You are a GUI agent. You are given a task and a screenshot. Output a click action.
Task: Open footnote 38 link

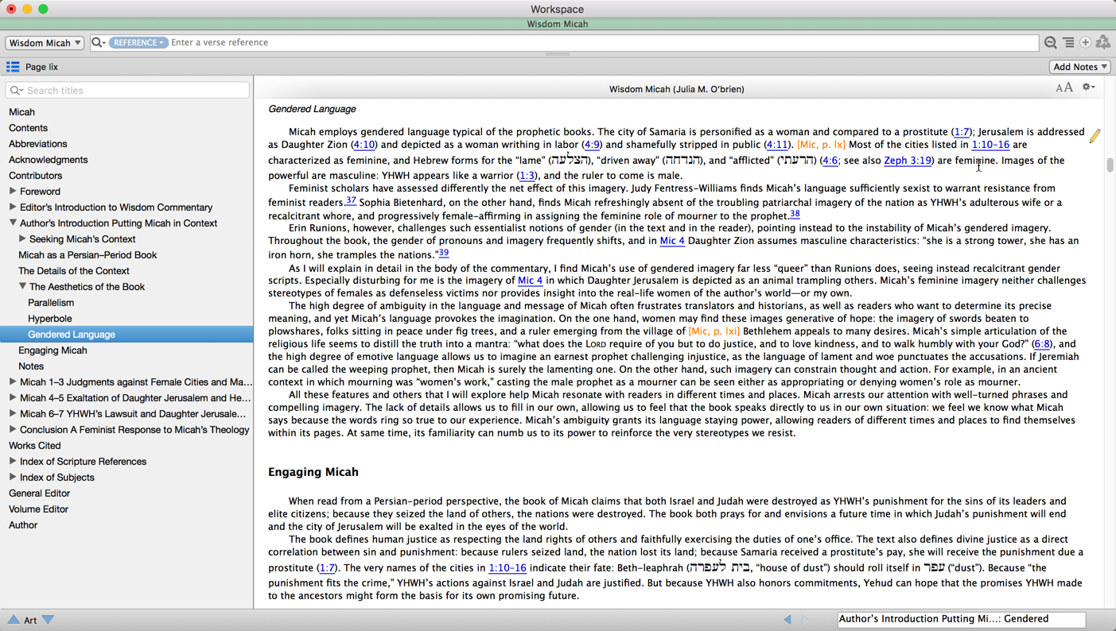(795, 214)
